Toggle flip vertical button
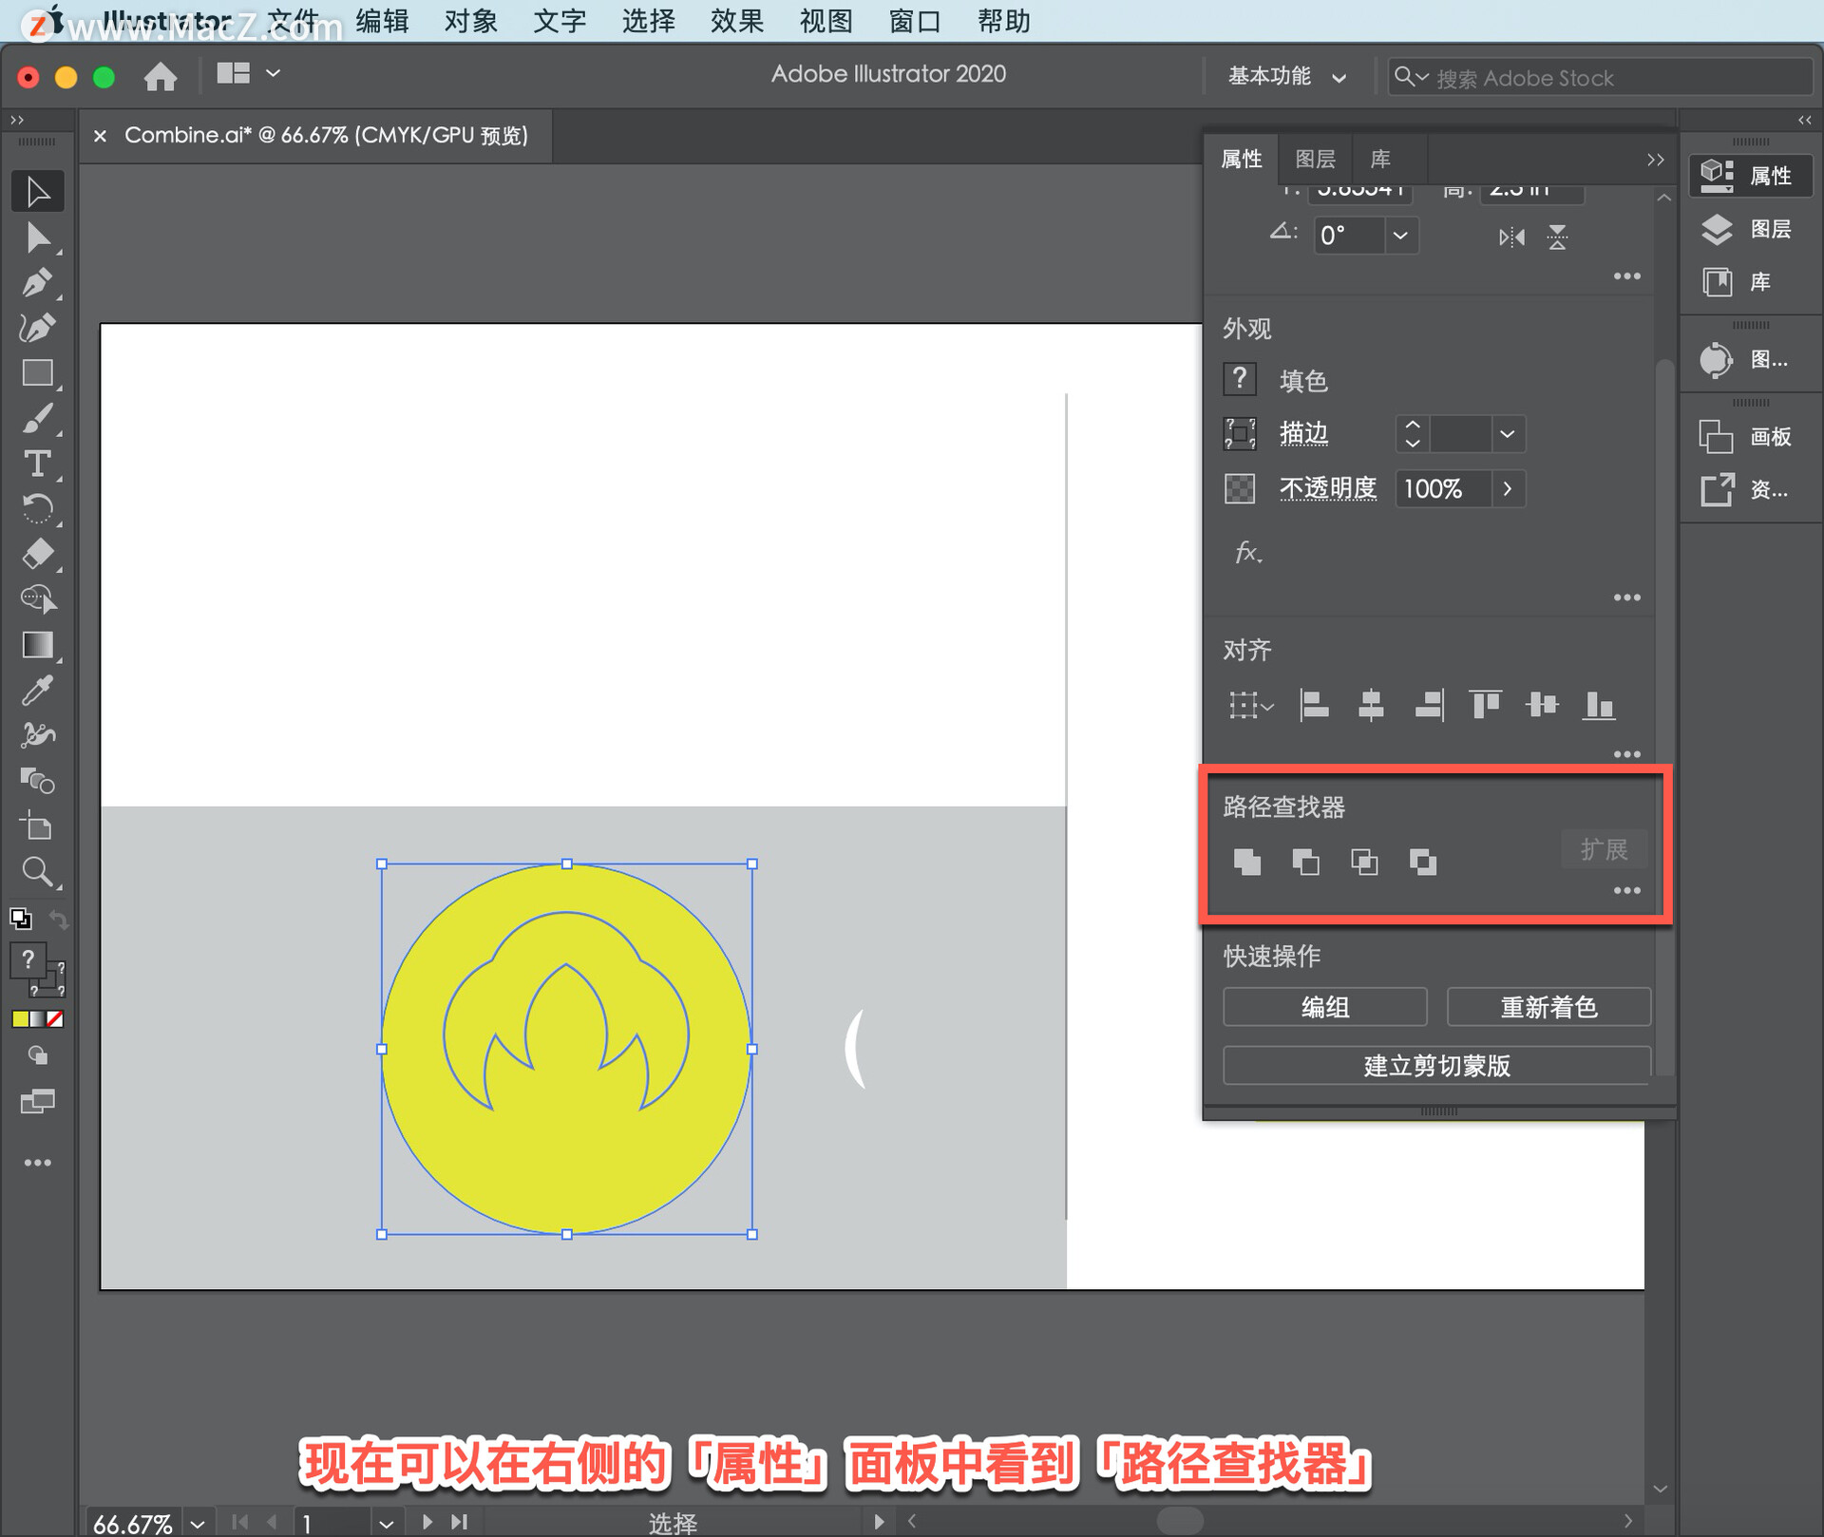Image resolution: width=1824 pixels, height=1537 pixels. [1557, 237]
